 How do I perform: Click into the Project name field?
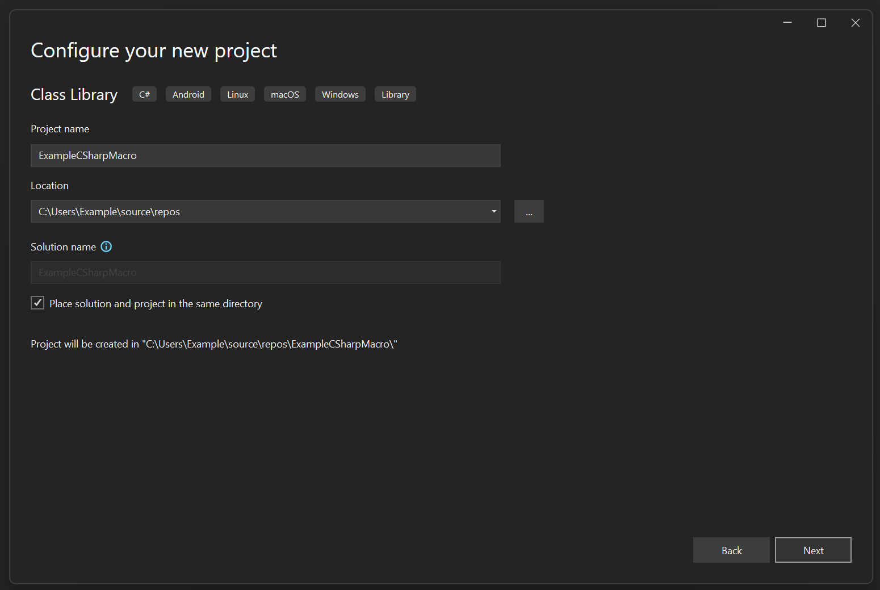point(265,155)
